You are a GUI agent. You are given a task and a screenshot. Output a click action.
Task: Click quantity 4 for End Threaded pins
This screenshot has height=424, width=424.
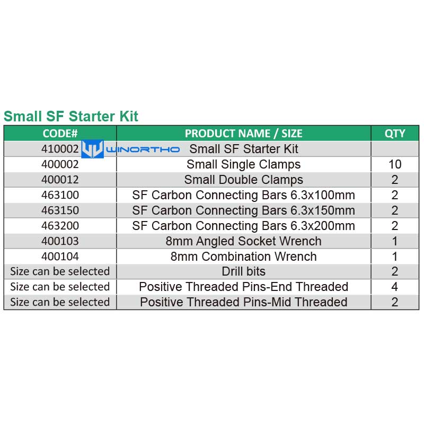point(395,287)
